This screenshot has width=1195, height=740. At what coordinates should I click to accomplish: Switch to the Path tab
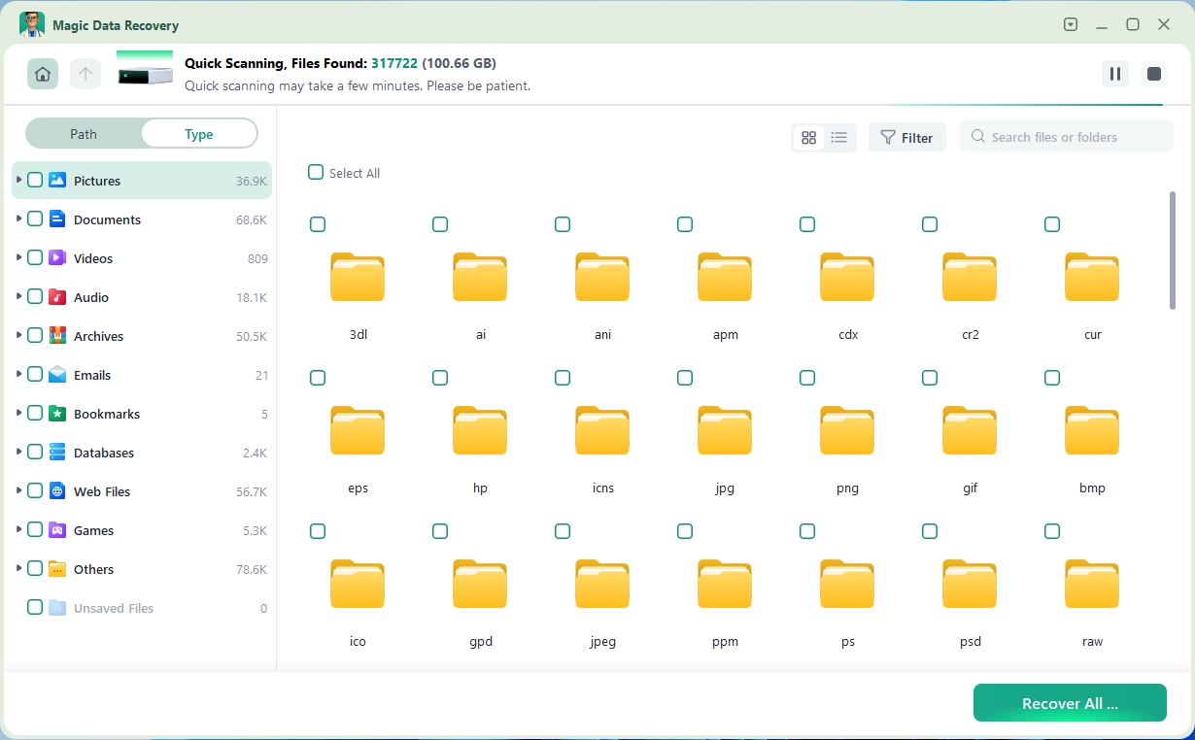click(x=84, y=134)
